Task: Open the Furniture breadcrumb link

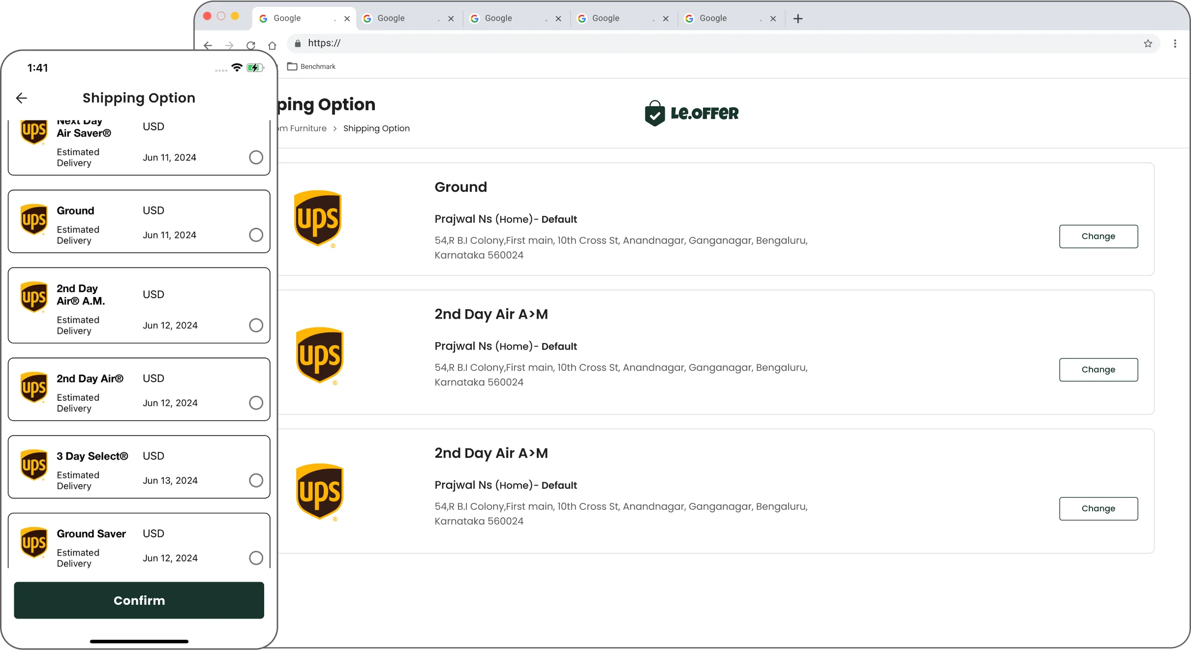Action: click(303, 128)
